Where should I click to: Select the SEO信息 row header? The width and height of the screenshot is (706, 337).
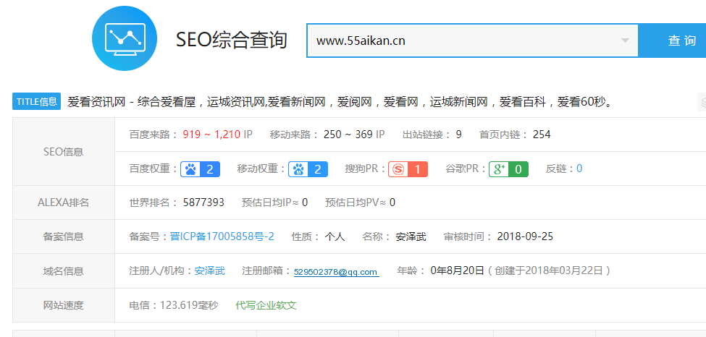pos(64,152)
